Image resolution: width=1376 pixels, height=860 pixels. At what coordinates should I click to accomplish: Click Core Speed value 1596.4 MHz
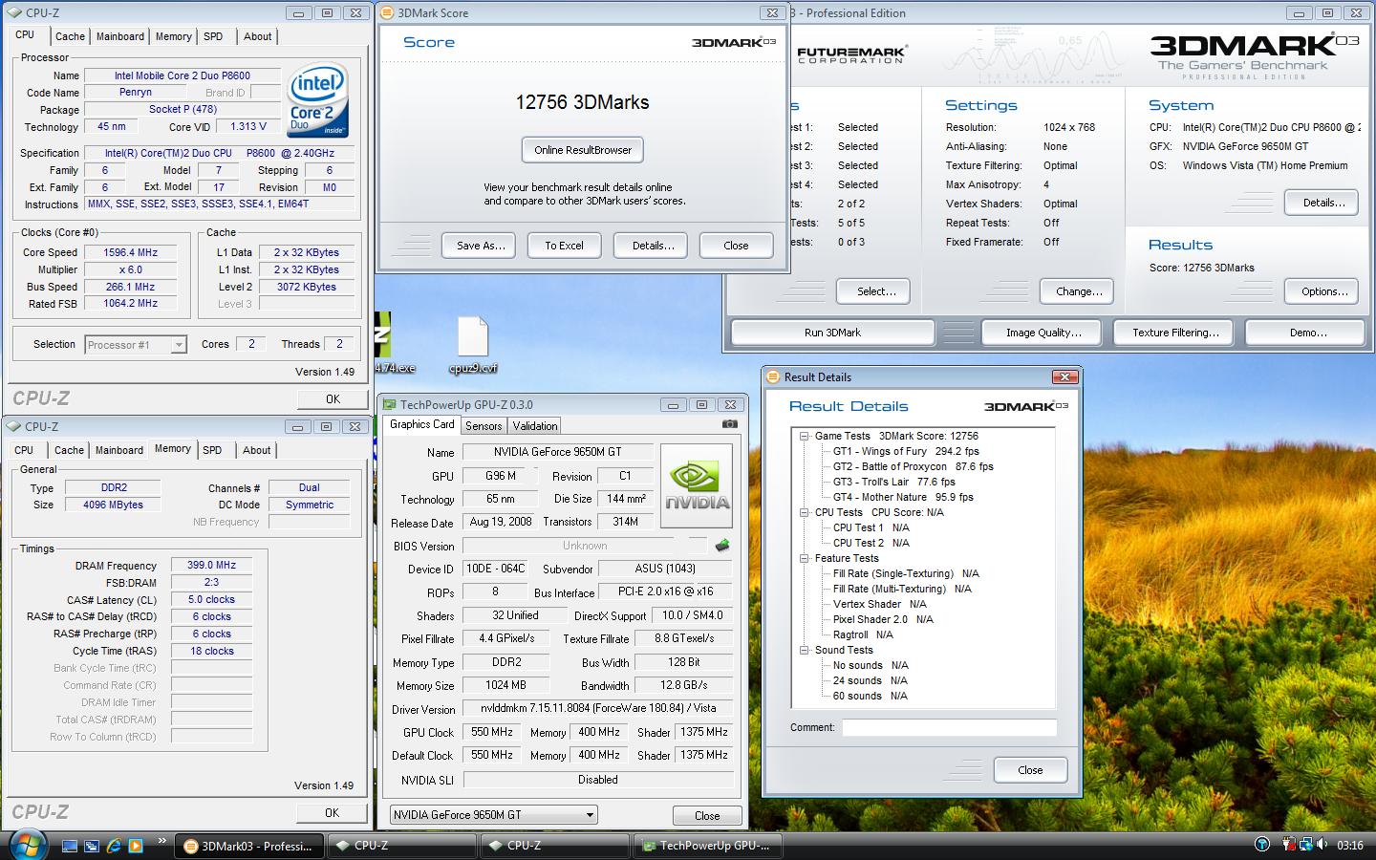coord(131,252)
